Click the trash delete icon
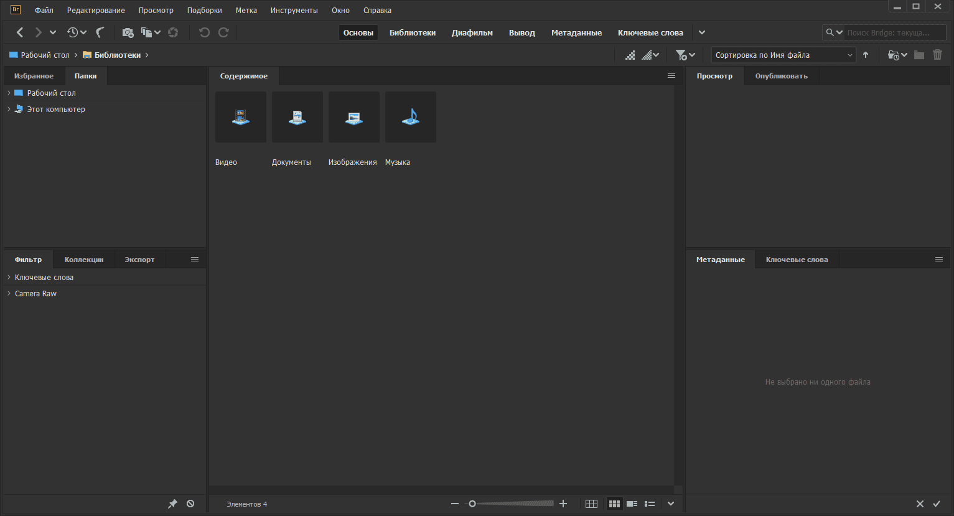954x516 pixels. [x=938, y=55]
